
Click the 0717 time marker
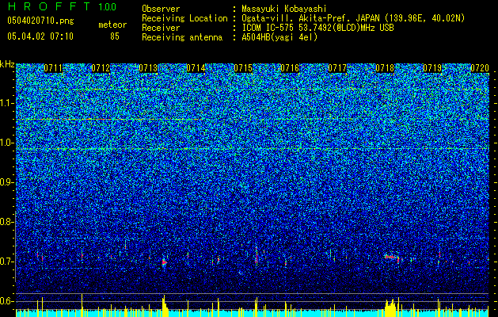click(337, 68)
